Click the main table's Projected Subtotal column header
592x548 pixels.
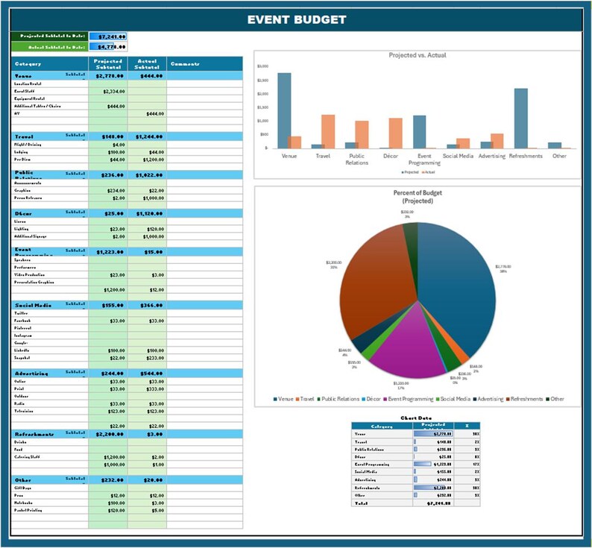point(108,64)
